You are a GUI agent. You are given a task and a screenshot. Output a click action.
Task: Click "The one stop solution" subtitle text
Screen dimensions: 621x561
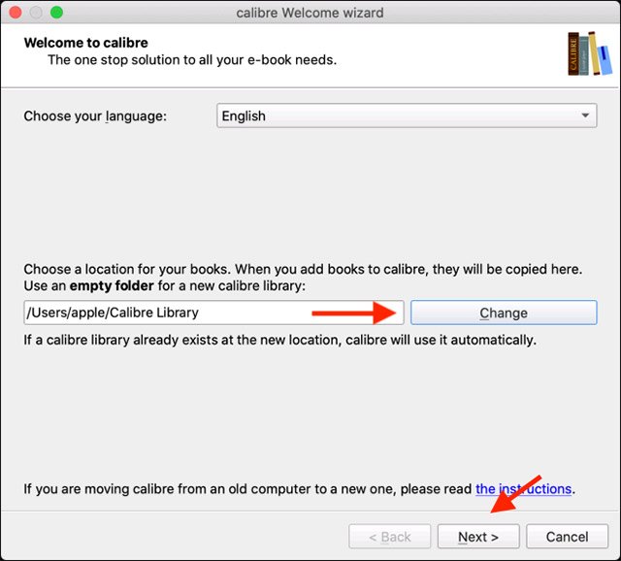coord(192,60)
